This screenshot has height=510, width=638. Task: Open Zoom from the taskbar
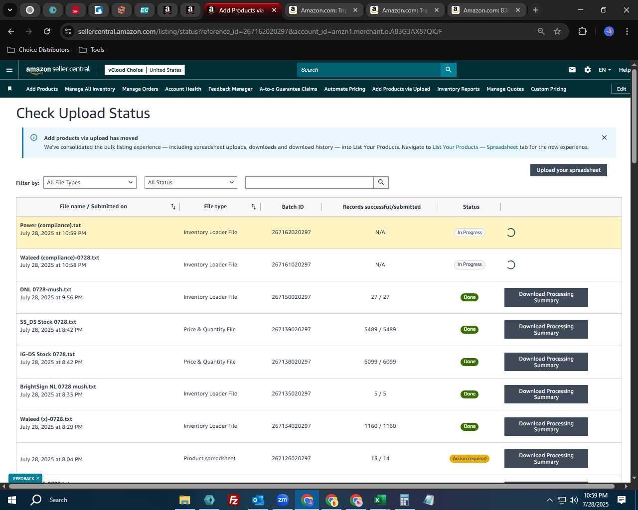coord(283,500)
